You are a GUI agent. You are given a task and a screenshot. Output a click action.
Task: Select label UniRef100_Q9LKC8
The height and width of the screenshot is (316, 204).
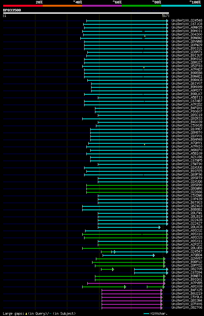pos(187,227)
